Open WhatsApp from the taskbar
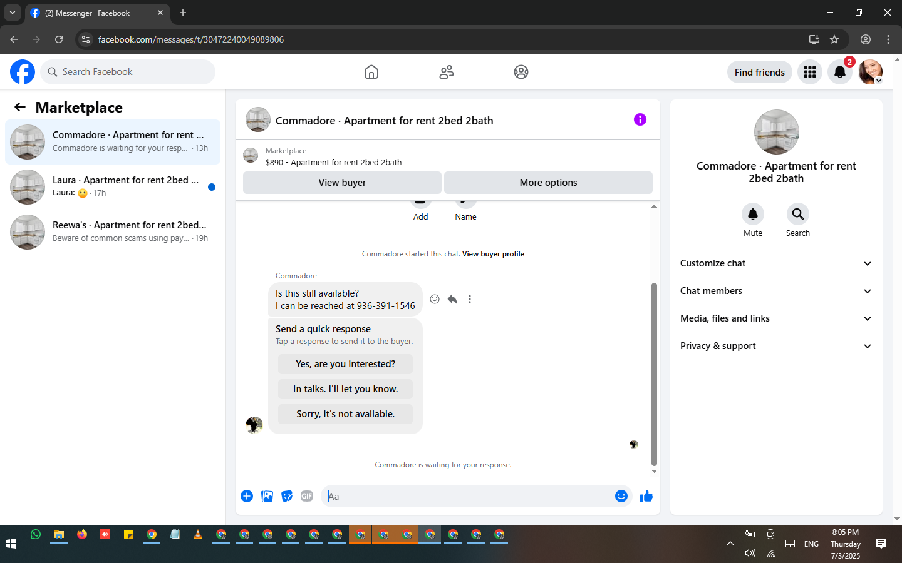Screen dimensions: 902x563 pos(36,534)
